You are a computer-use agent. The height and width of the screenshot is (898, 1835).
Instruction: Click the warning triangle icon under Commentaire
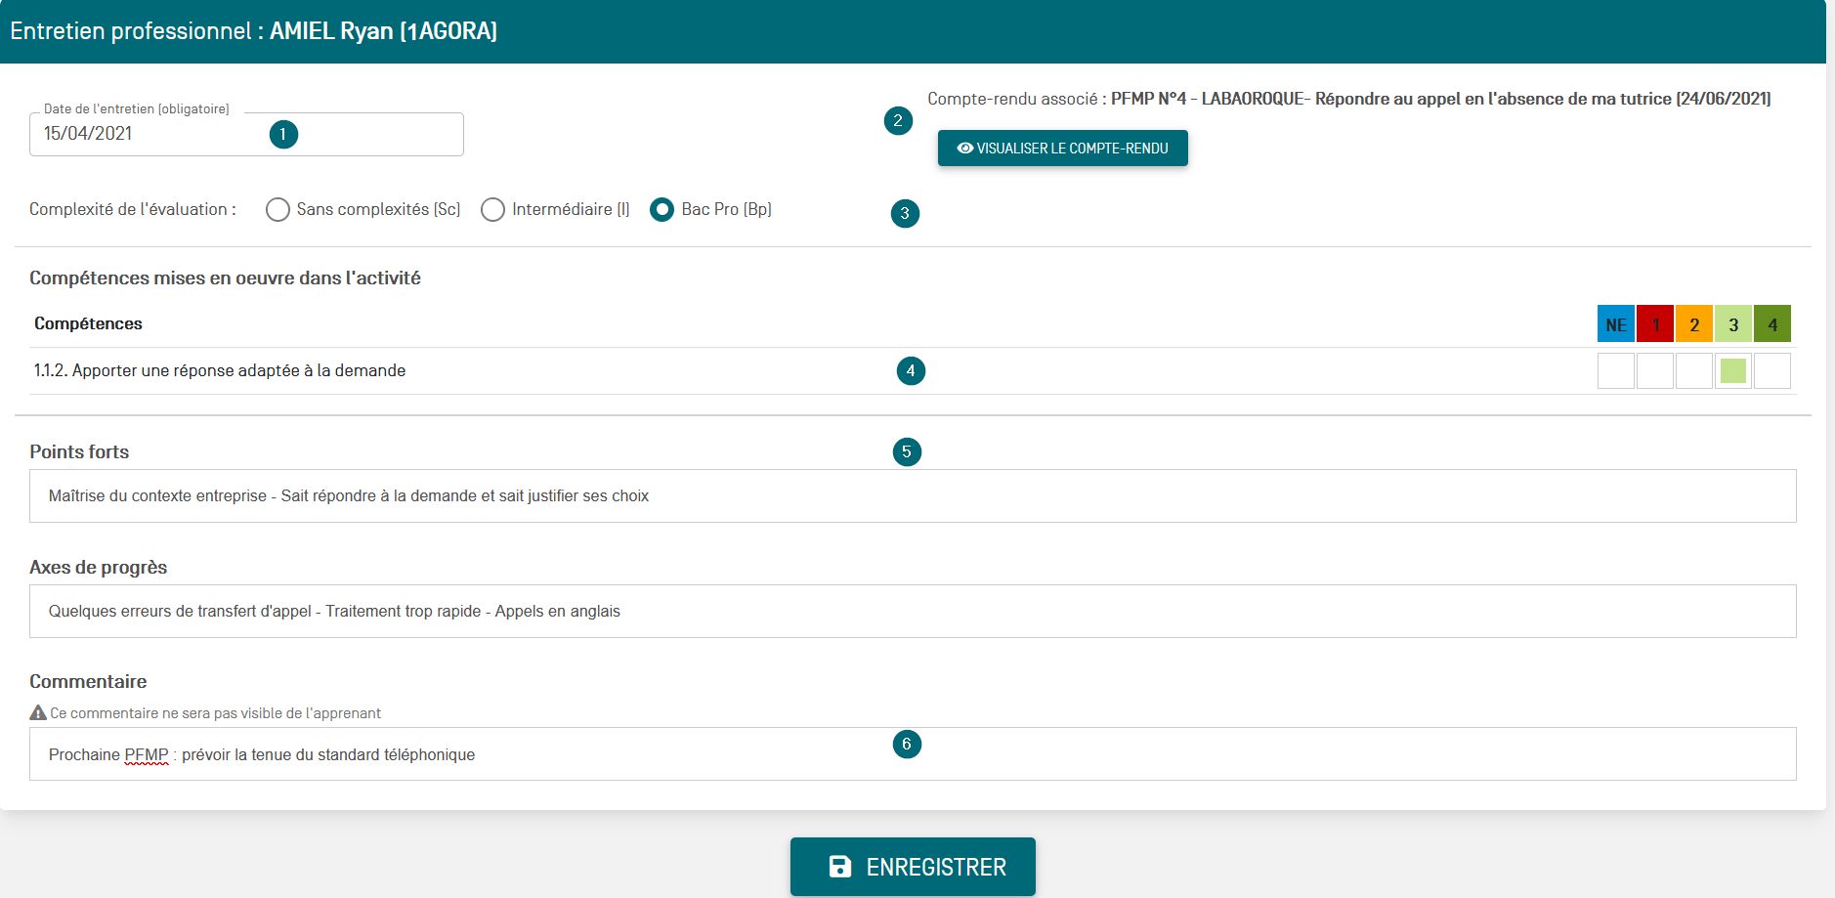(38, 713)
